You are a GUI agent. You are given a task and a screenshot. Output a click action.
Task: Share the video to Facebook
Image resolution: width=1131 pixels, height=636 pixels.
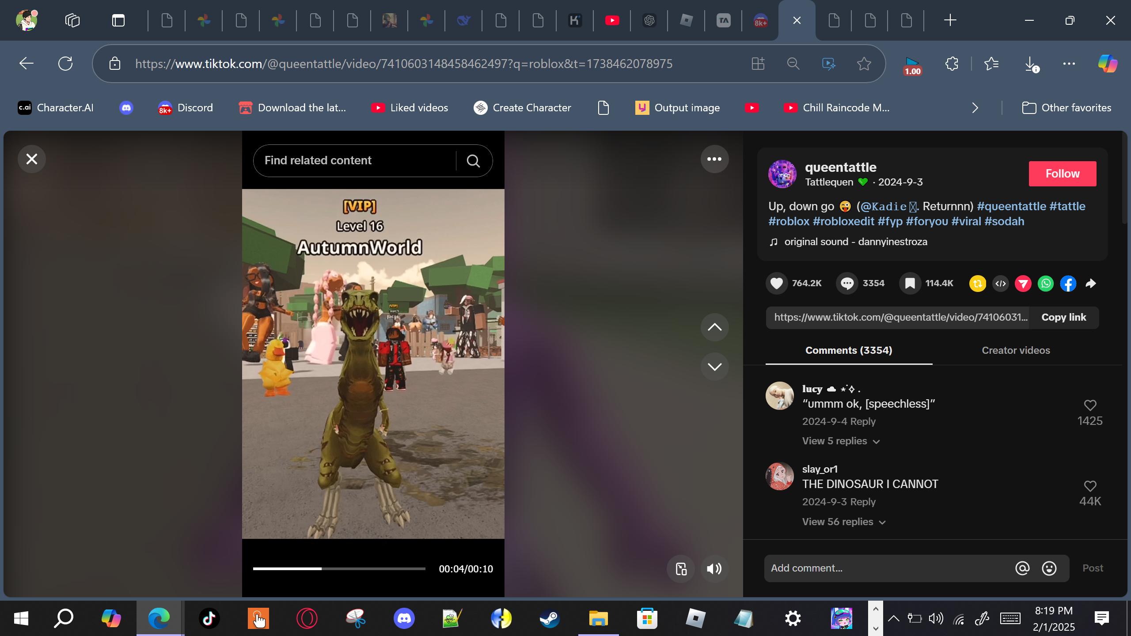pos(1068,283)
